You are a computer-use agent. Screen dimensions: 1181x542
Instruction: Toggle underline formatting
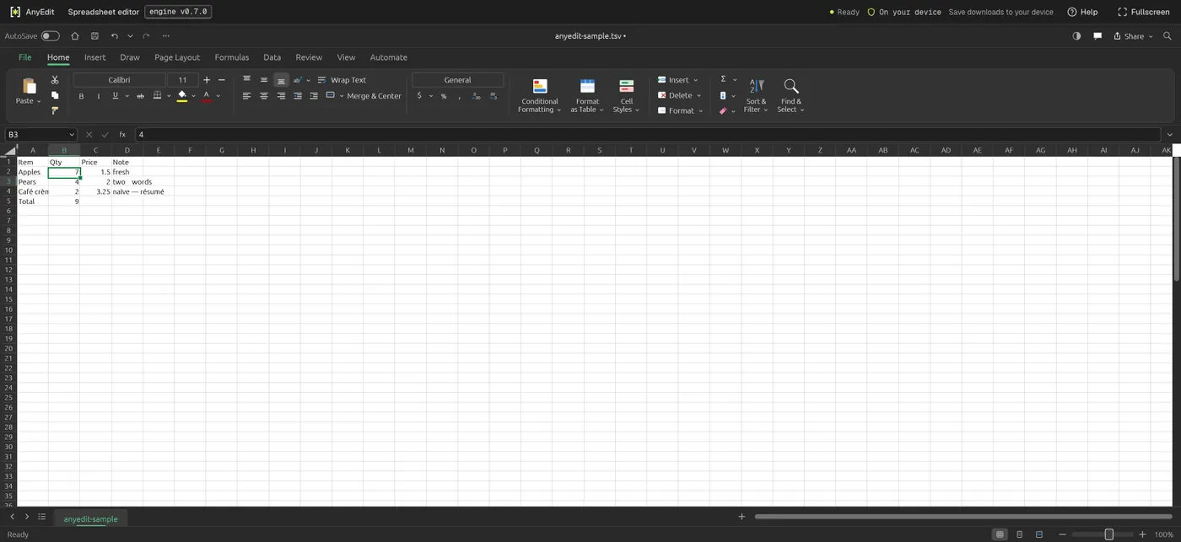pos(115,96)
